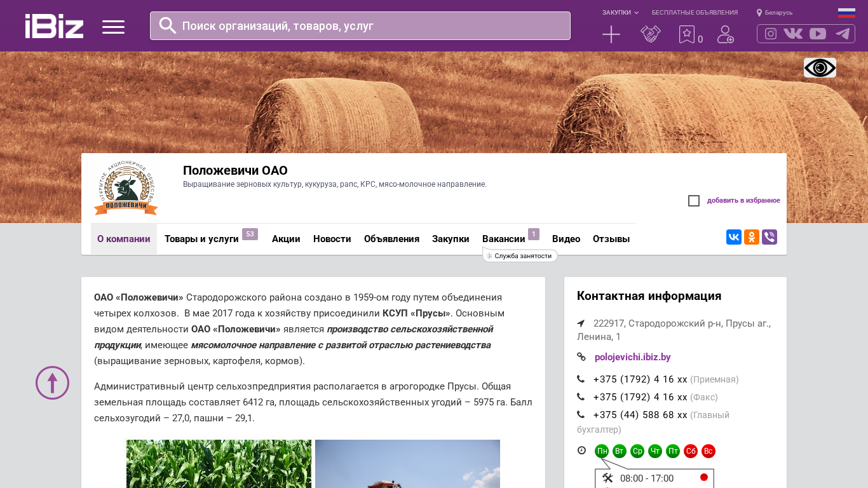The image size is (868, 488).
Task: Click the plus add icon in header
Action: [x=611, y=34]
